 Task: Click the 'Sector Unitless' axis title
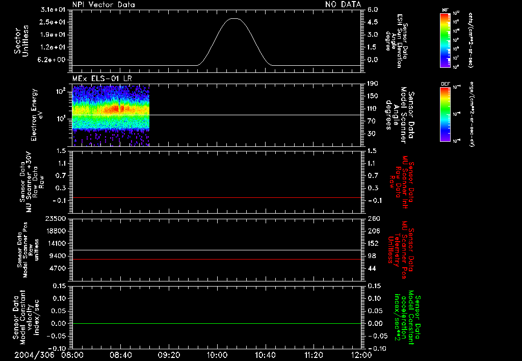[21, 41]
